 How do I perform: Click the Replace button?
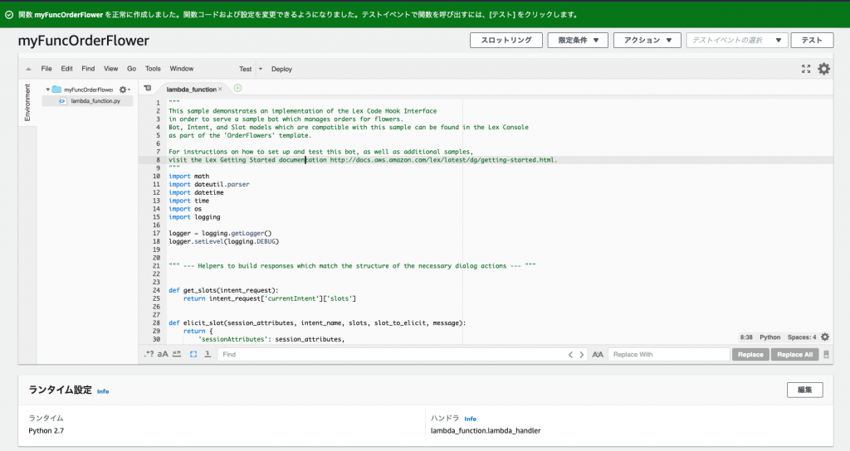(750, 355)
